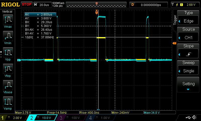Click the trigger level 2.68 V readout
The height and width of the screenshot is (121, 201).
pos(191,5)
